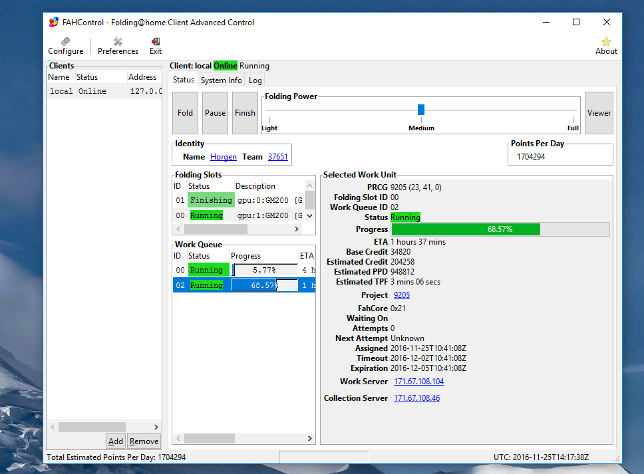Click the Work Queue ETA column header

[x=307, y=256]
